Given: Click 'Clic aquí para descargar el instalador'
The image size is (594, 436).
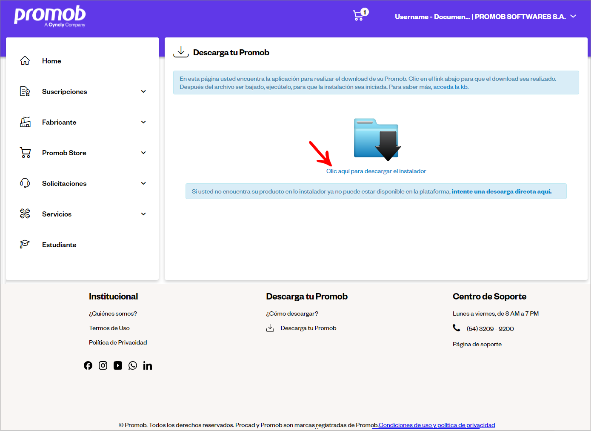Looking at the screenshot, I should 376,171.
